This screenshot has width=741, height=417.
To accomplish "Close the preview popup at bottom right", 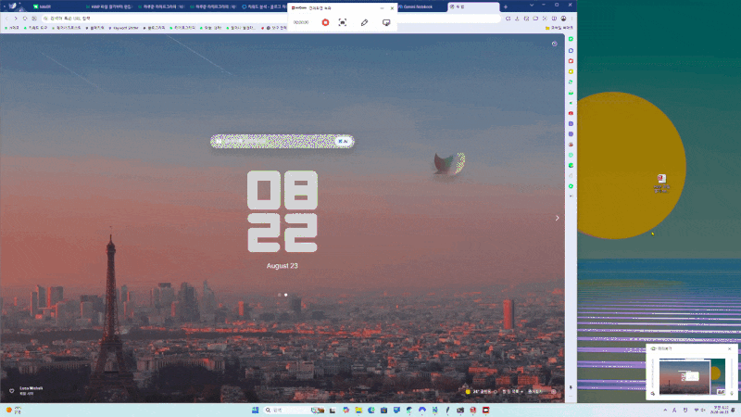I will tap(730, 348).
